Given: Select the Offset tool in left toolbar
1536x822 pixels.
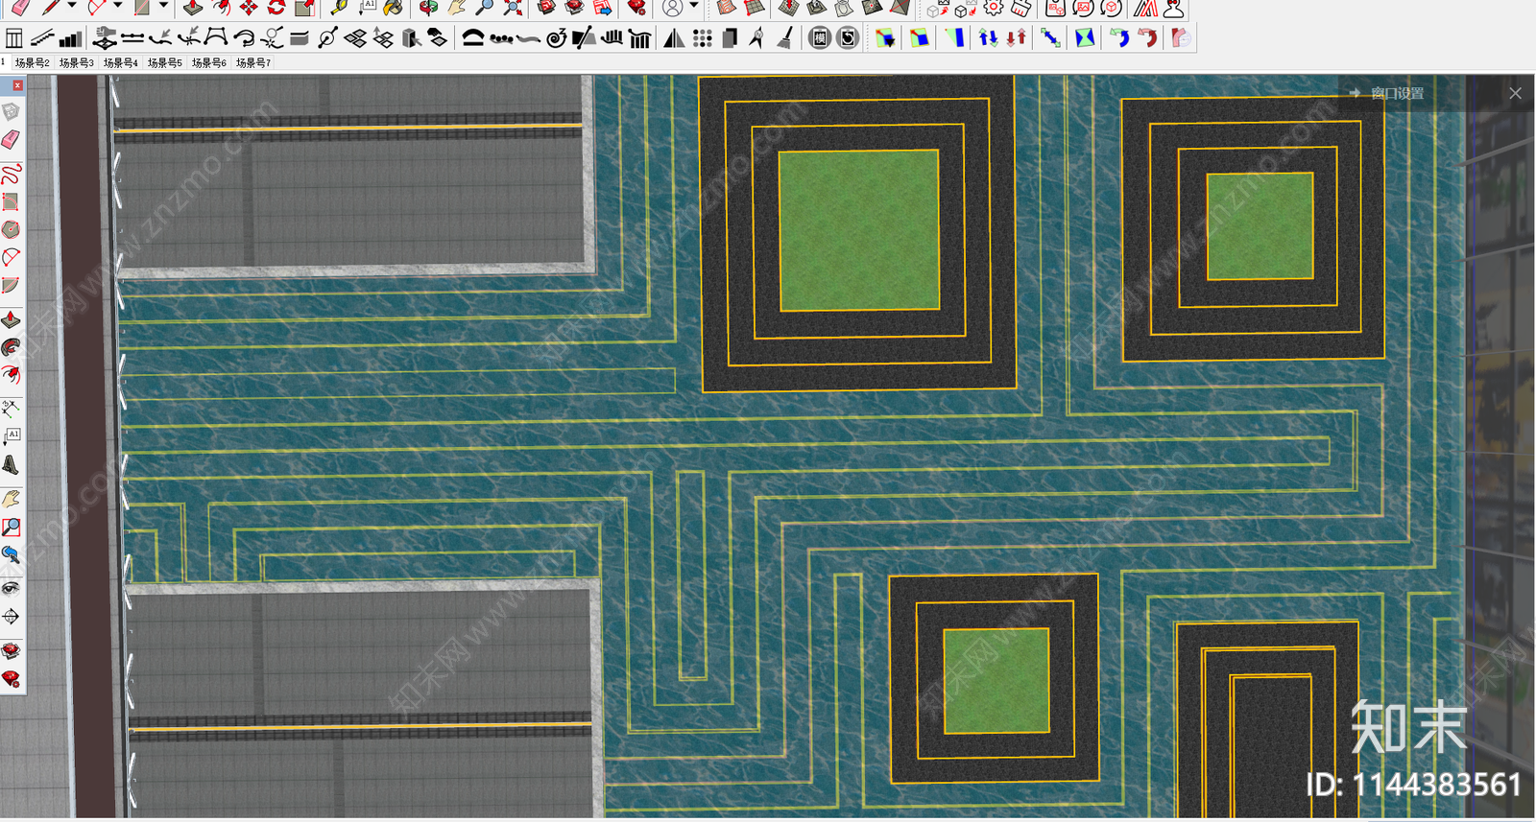Looking at the screenshot, I should click(11, 375).
